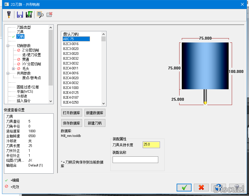Select B2E4-0250 holder entry
The image size is (249, 196).
click(71, 102)
